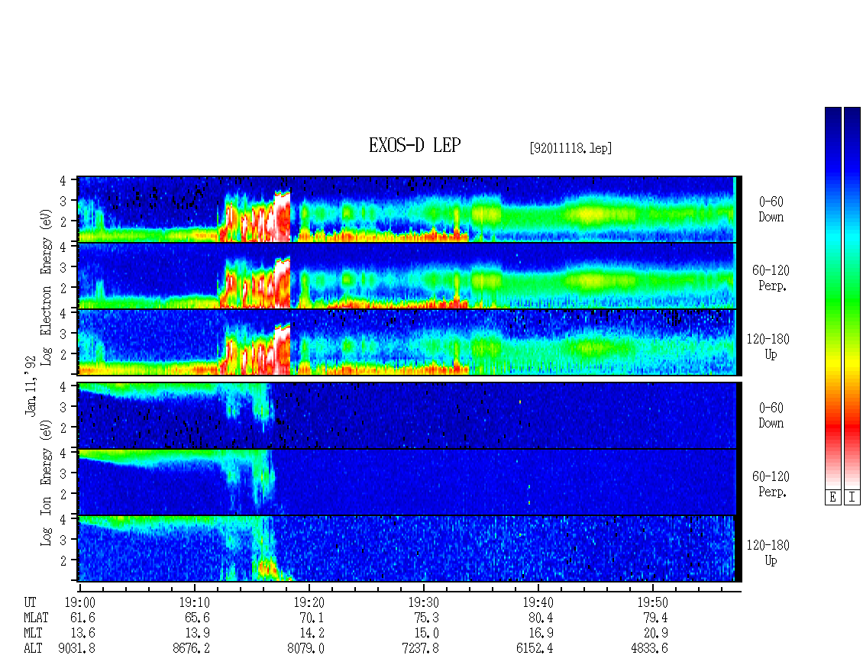Click the UT row label

click(x=30, y=602)
